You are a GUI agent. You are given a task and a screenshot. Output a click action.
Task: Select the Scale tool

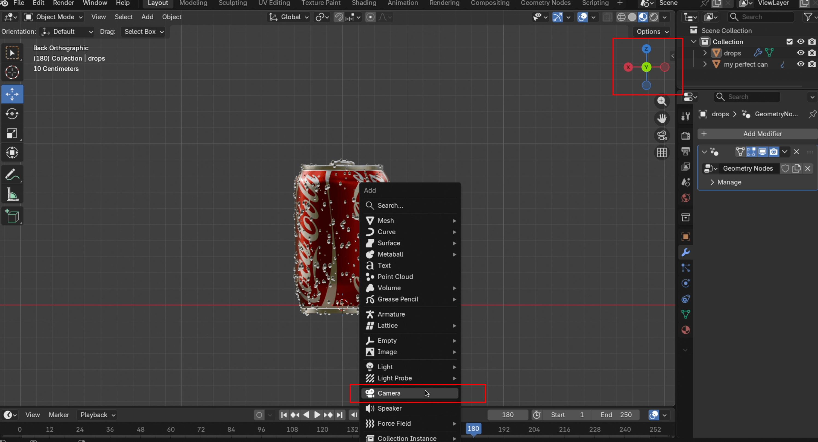tap(12, 133)
